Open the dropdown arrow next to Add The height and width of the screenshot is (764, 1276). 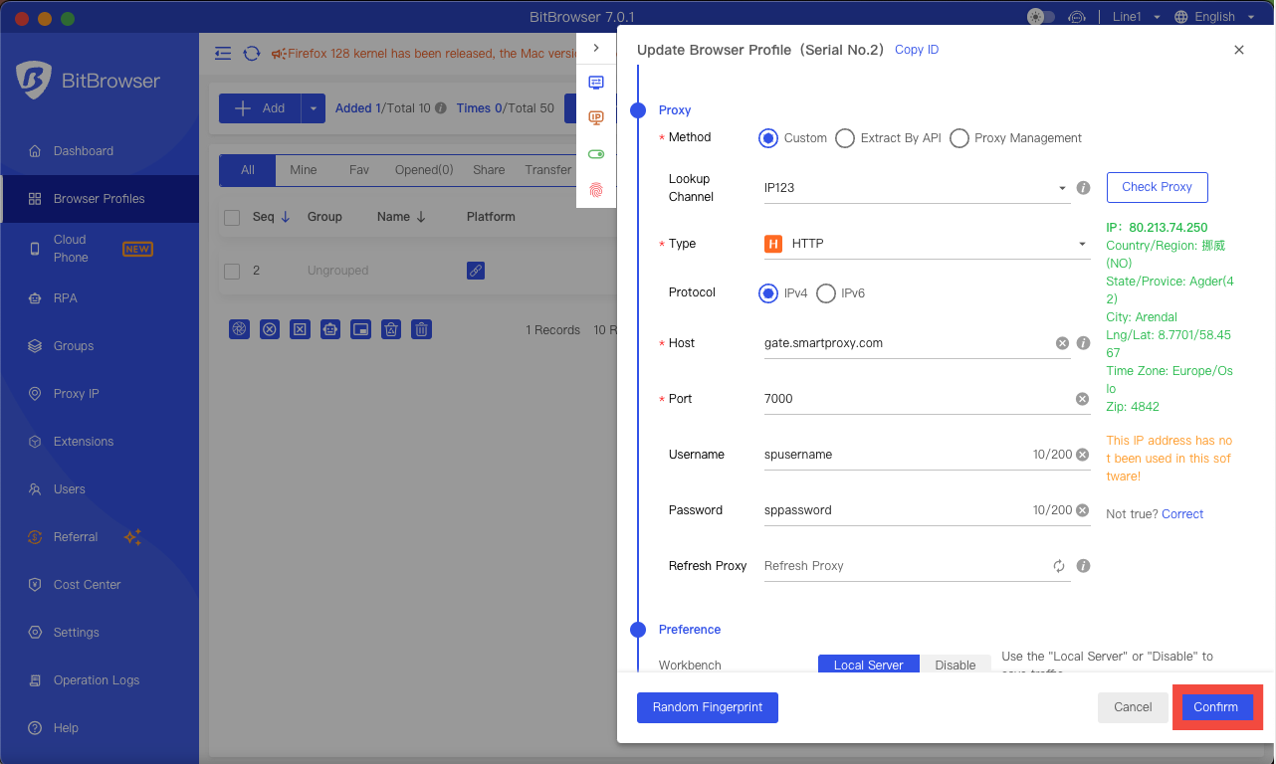coord(314,108)
